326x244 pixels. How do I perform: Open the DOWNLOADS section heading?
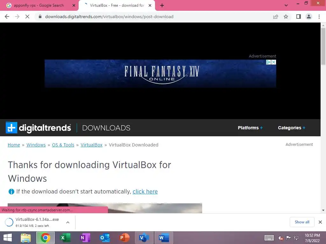tap(106, 128)
